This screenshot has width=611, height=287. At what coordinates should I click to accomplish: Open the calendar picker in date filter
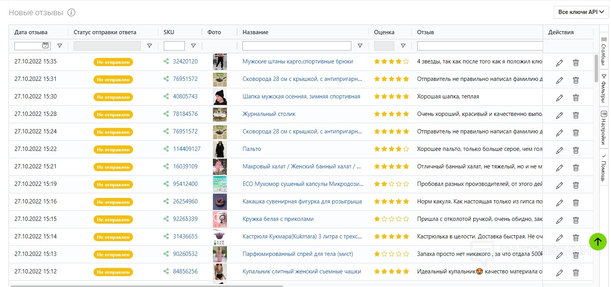pyautogui.click(x=46, y=45)
